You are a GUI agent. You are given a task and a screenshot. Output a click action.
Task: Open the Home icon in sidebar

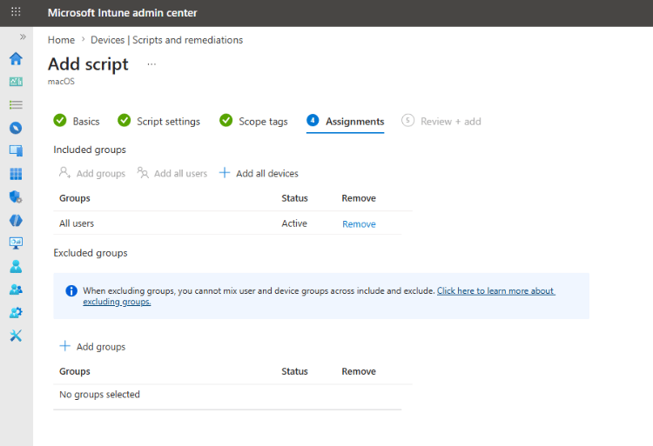click(x=16, y=58)
